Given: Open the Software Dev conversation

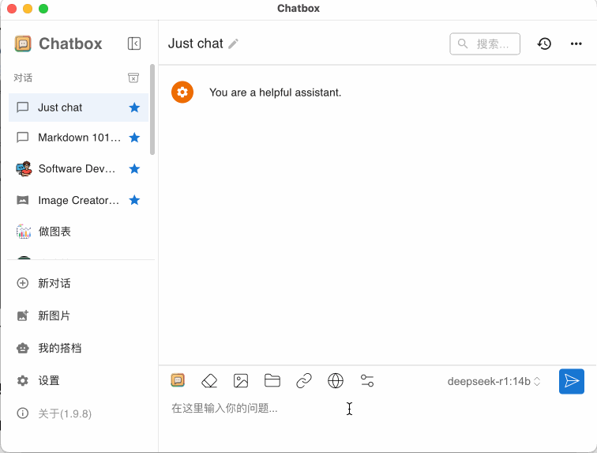Looking at the screenshot, I should (78, 168).
